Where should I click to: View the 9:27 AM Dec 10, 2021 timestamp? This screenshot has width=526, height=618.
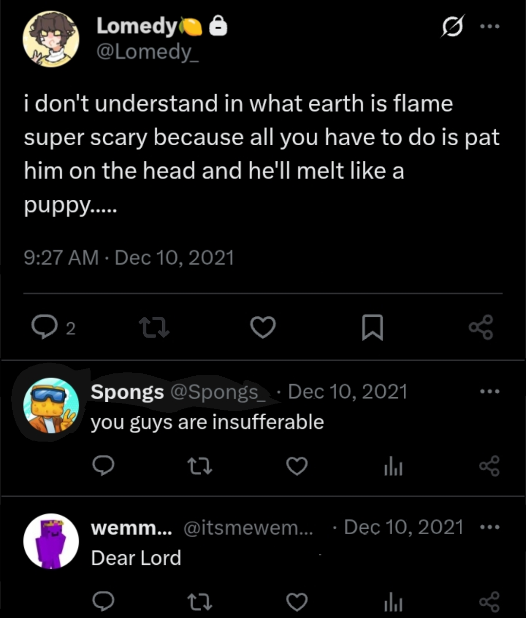129,257
